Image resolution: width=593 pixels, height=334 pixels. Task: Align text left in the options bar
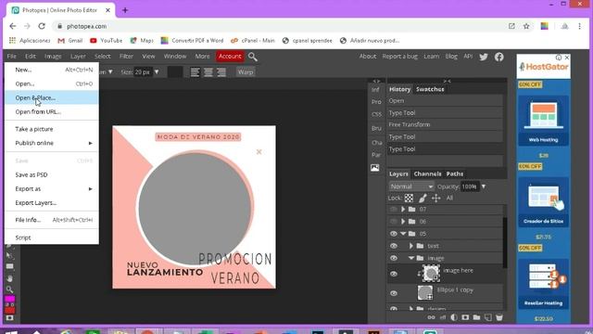point(195,72)
